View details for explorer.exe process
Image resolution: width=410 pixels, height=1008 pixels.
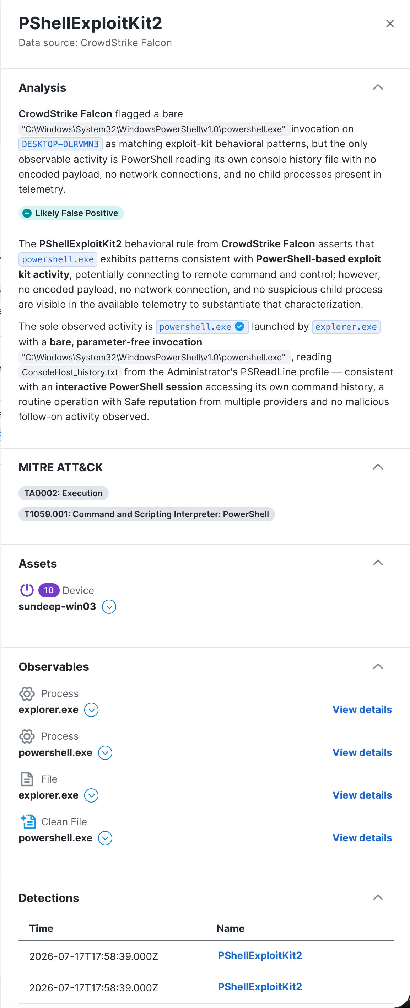pyautogui.click(x=362, y=709)
